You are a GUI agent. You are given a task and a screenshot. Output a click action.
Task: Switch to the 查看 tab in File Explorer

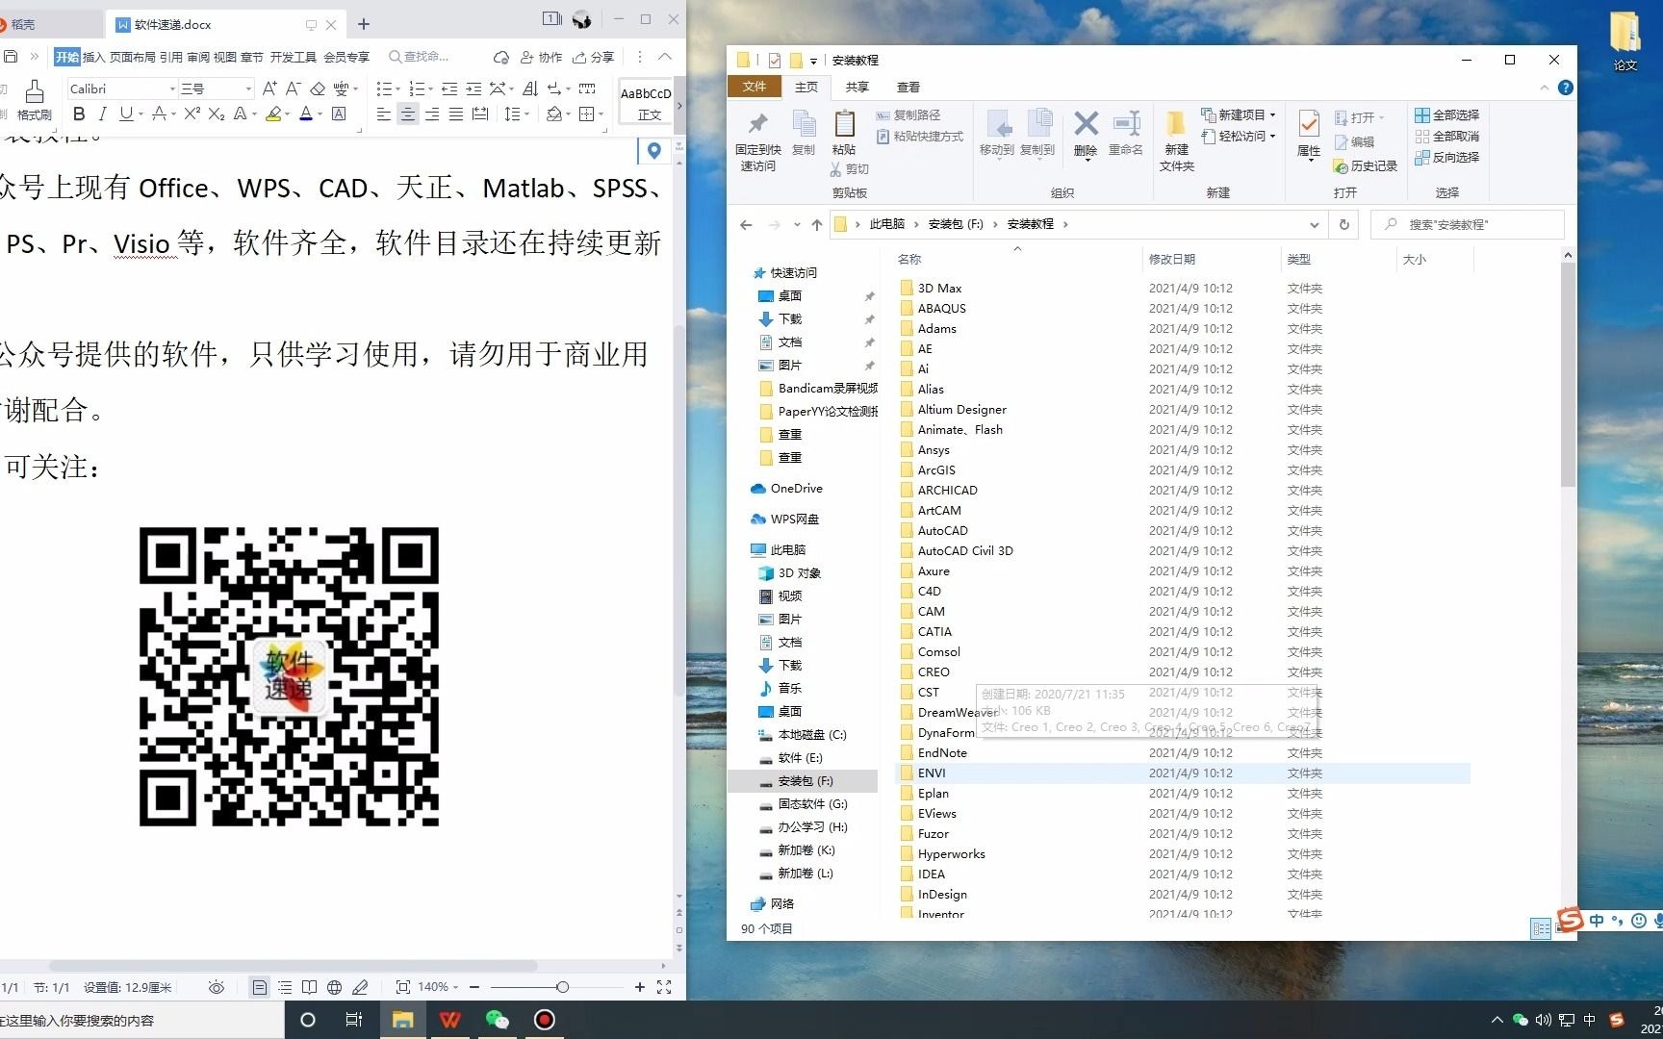click(907, 87)
